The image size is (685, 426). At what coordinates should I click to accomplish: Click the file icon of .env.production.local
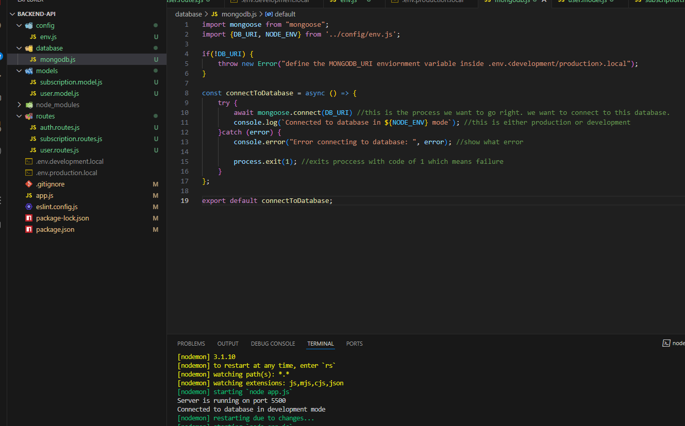pyautogui.click(x=29, y=173)
